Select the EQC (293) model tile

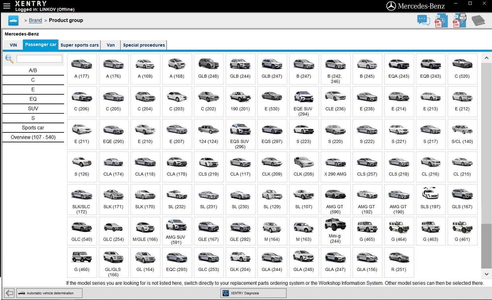click(177, 262)
